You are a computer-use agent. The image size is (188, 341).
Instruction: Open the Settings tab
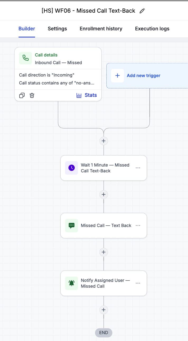tap(57, 29)
